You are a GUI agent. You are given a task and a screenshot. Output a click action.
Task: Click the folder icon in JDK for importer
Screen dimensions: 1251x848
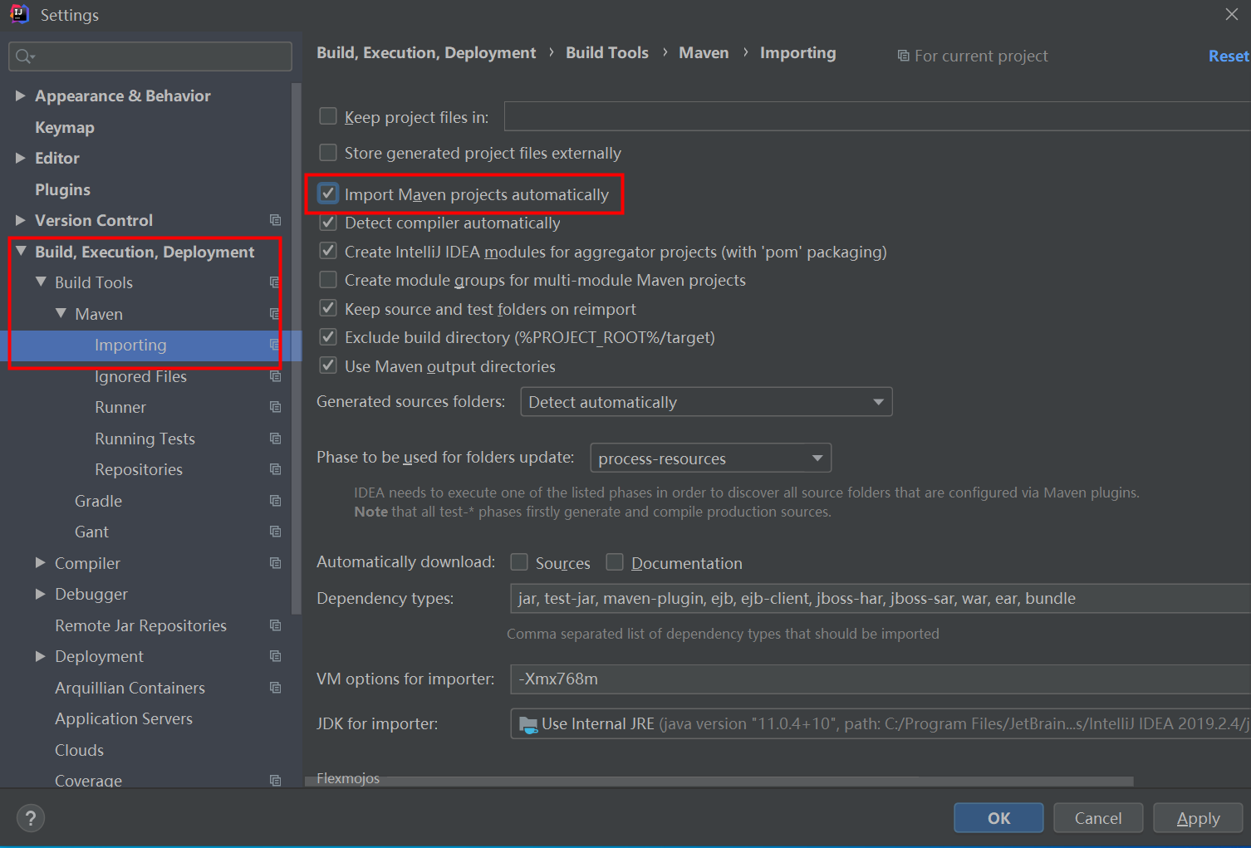pos(528,724)
